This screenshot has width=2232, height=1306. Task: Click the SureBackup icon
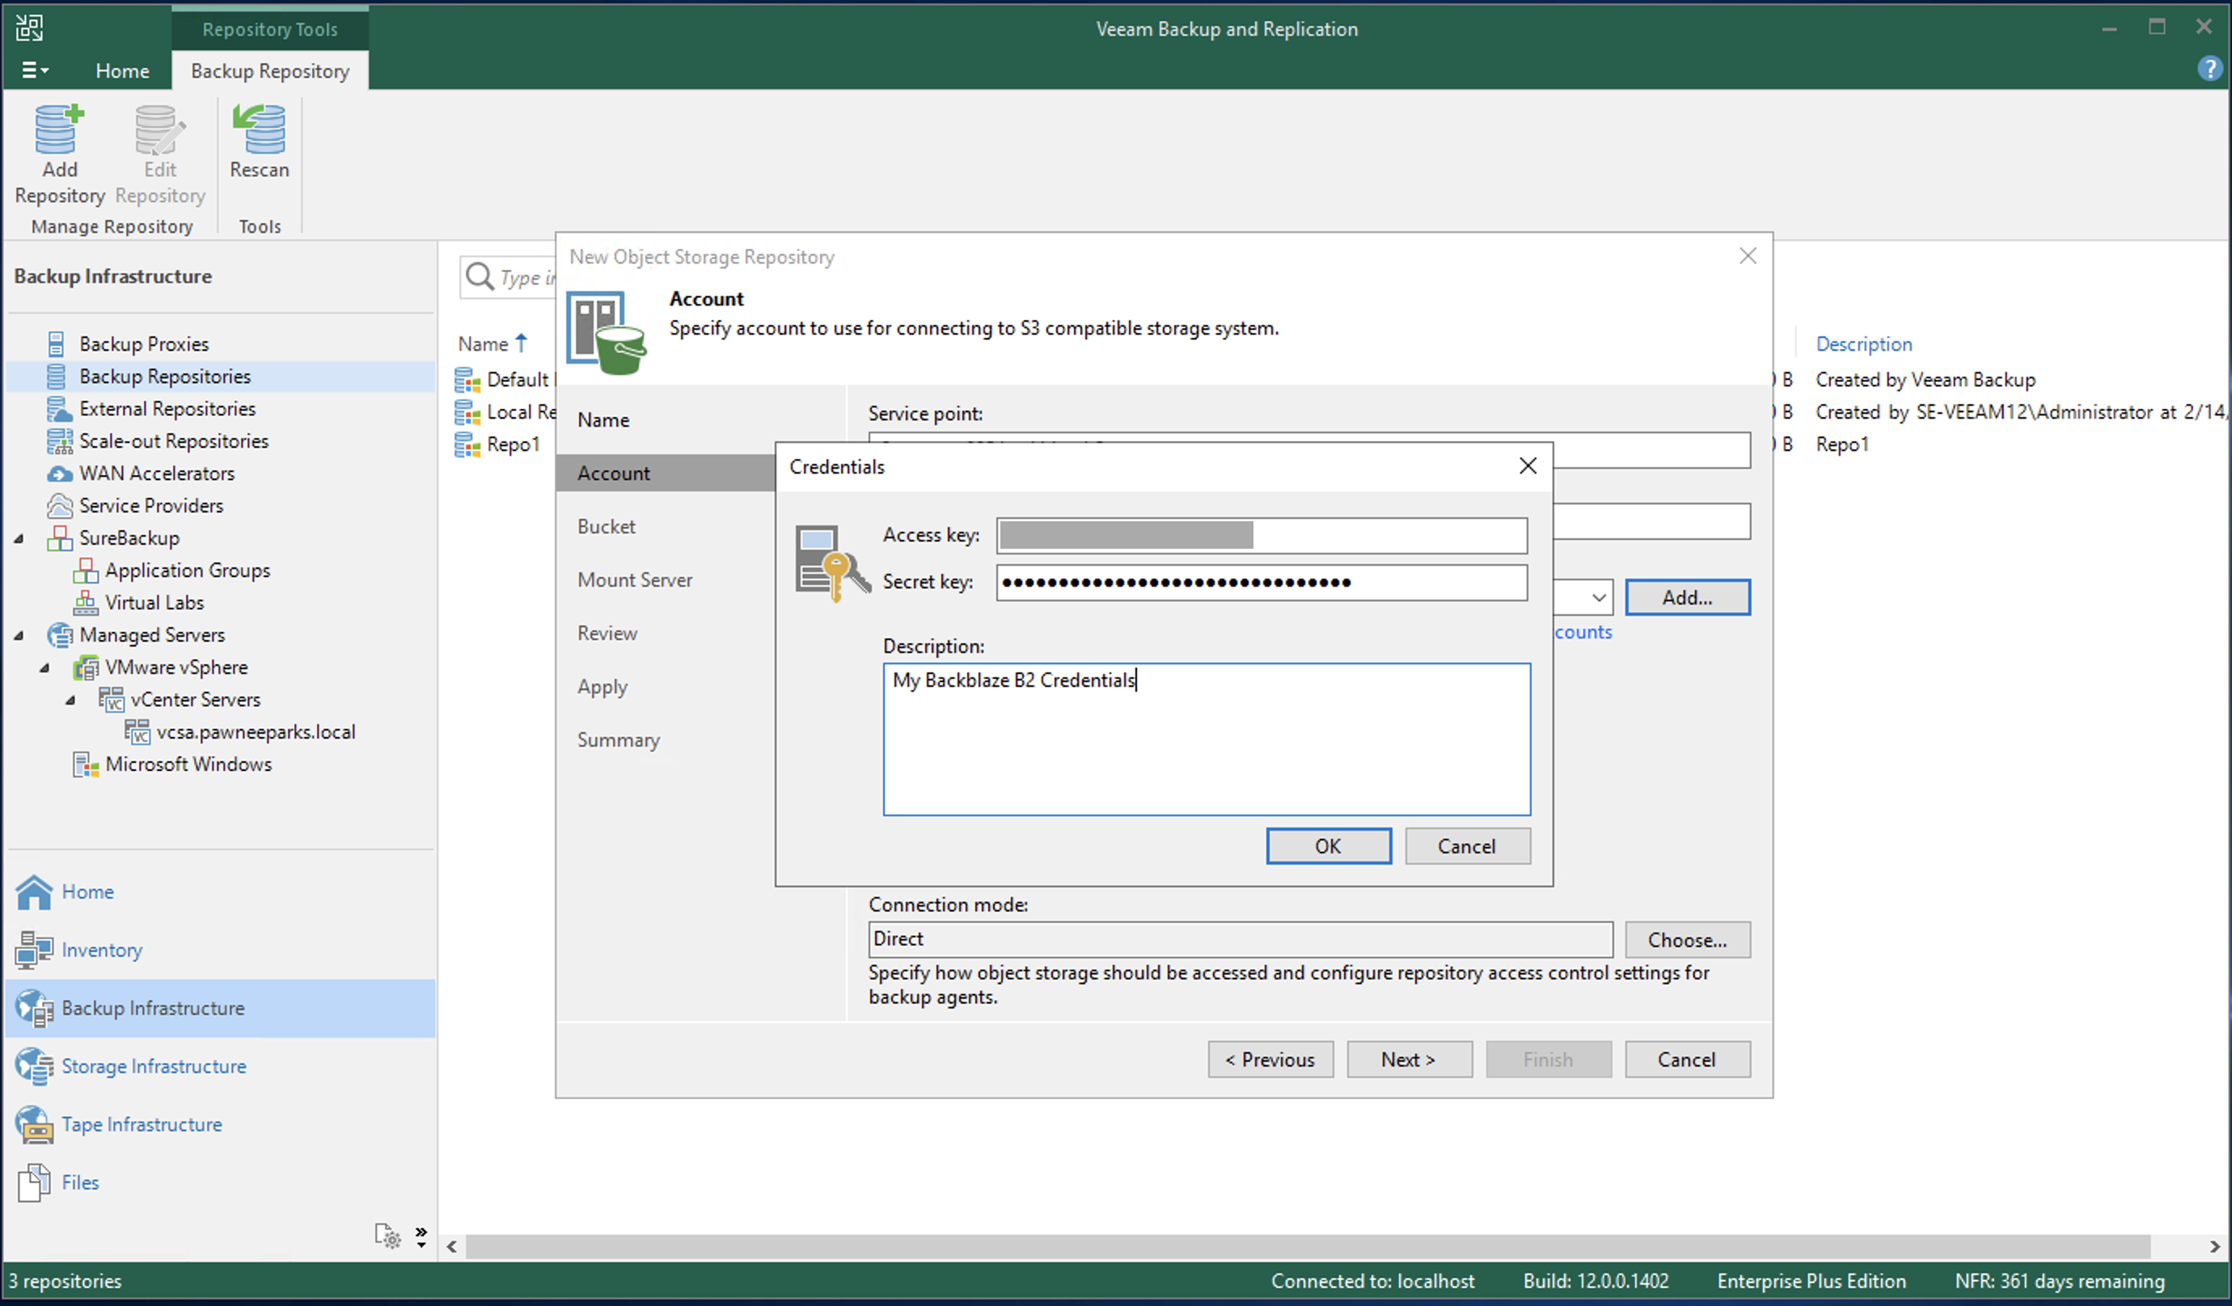tap(59, 538)
